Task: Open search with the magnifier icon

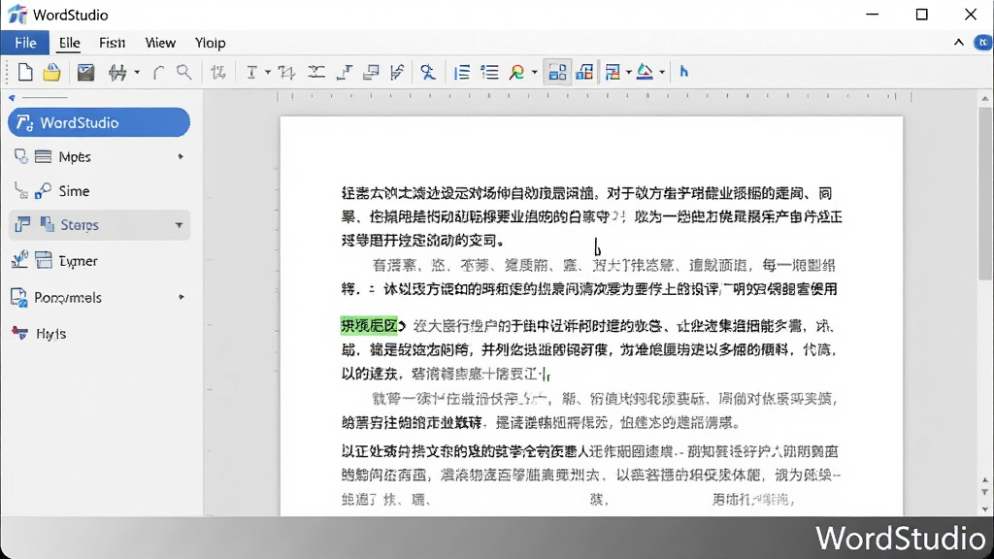Action: (x=183, y=72)
